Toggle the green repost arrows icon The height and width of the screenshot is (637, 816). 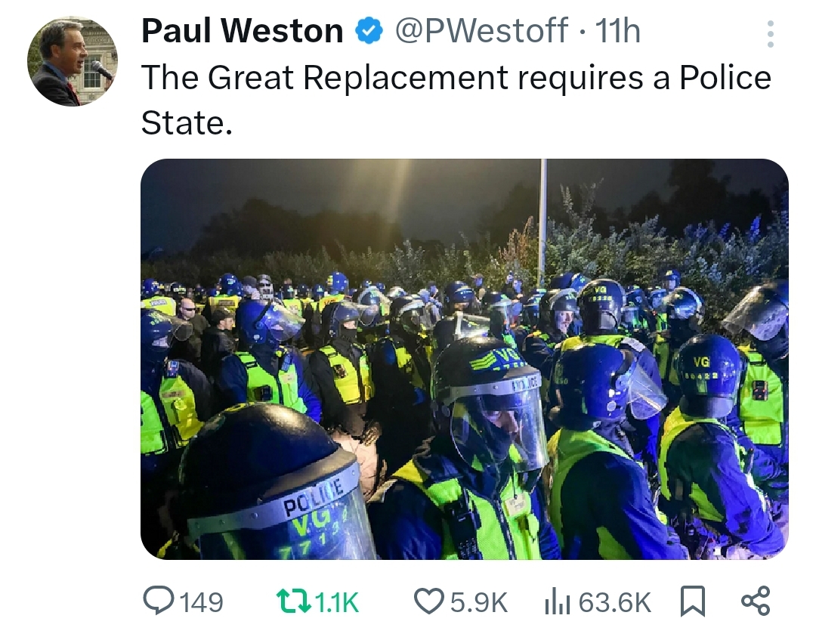293,601
